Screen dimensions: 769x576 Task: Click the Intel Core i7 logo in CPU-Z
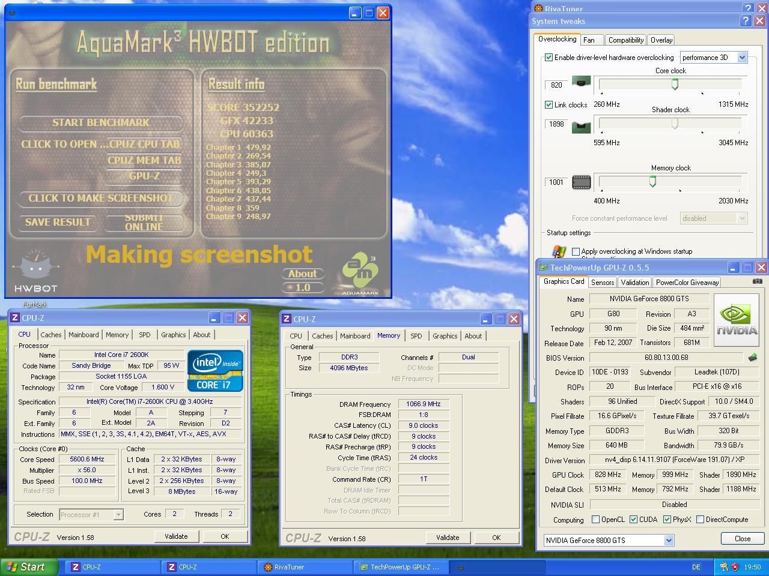pos(215,371)
